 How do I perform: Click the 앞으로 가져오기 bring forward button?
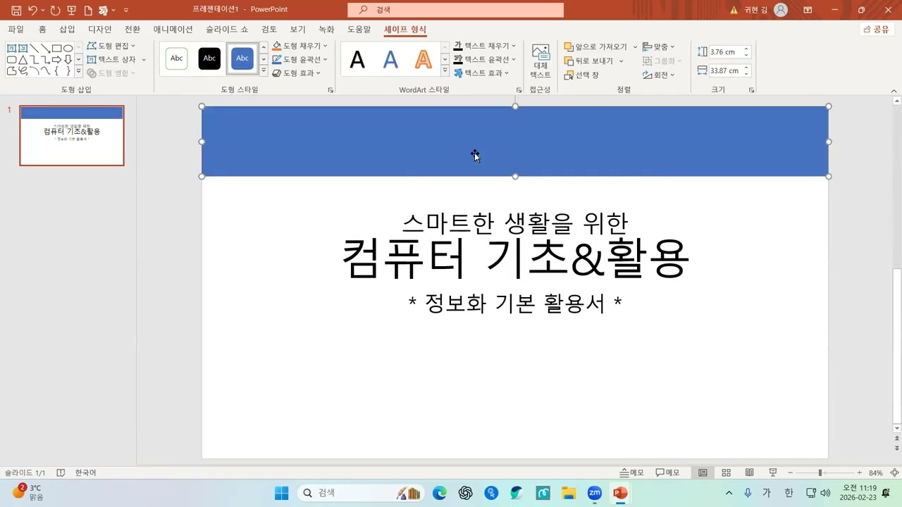[x=595, y=46]
